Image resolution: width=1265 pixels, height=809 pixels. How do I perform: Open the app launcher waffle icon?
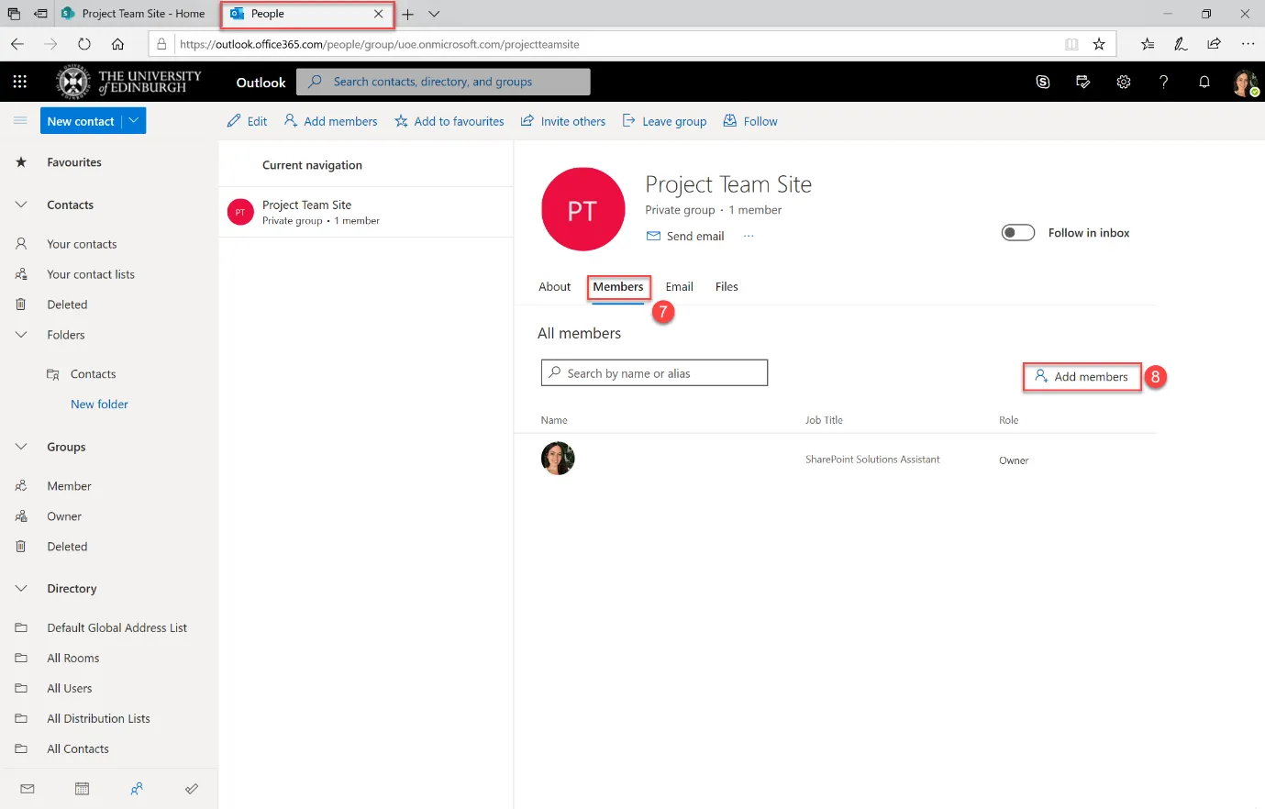19,82
